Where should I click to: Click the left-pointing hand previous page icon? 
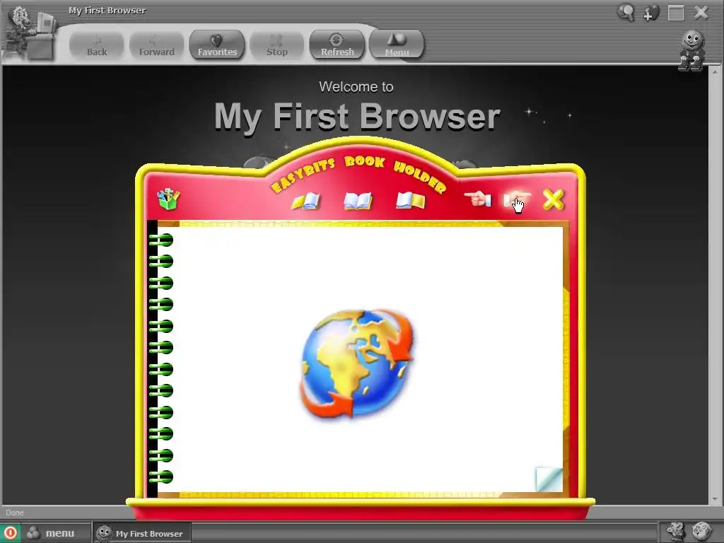pos(478,199)
